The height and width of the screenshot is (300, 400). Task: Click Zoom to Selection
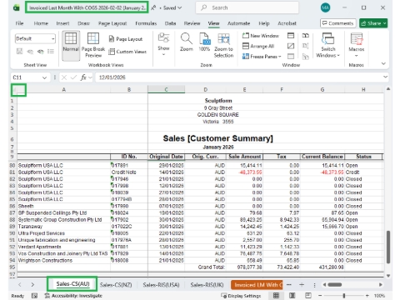coord(223,45)
